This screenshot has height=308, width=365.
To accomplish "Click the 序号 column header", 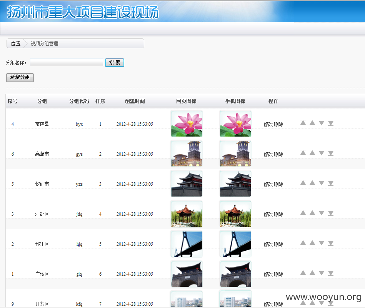I will [x=13, y=101].
